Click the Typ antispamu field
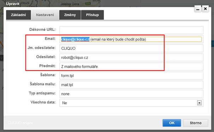Screen dimensions: 214x132 point(131,94)
